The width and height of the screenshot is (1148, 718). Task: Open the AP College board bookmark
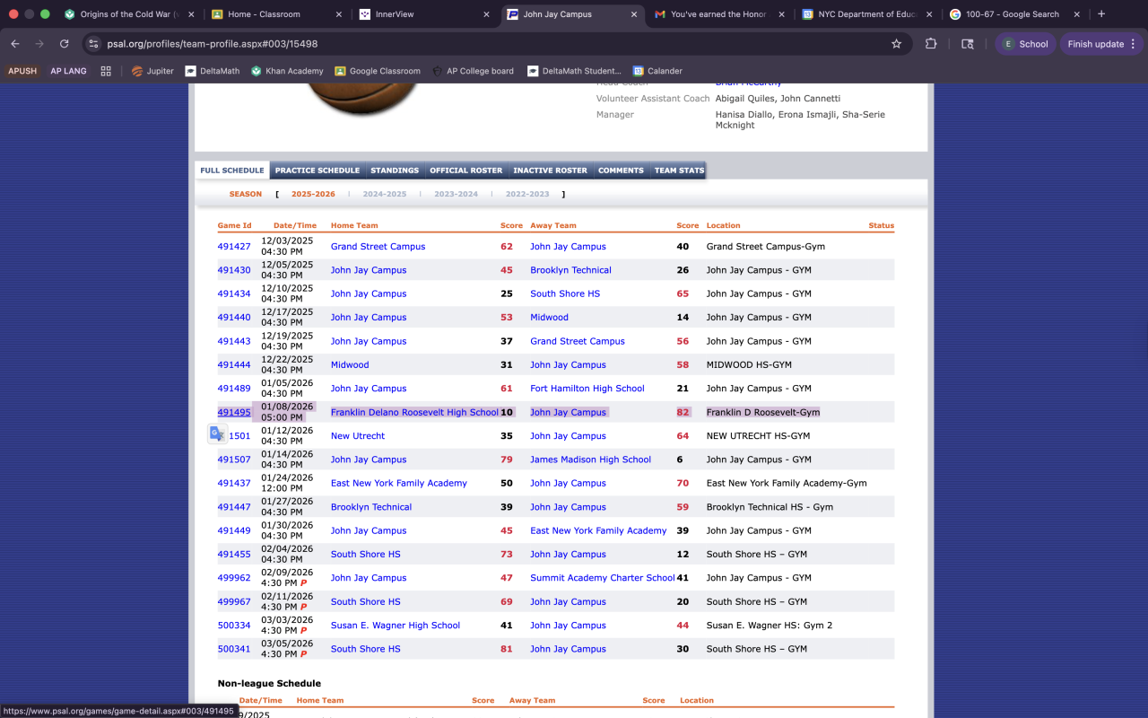473,71
